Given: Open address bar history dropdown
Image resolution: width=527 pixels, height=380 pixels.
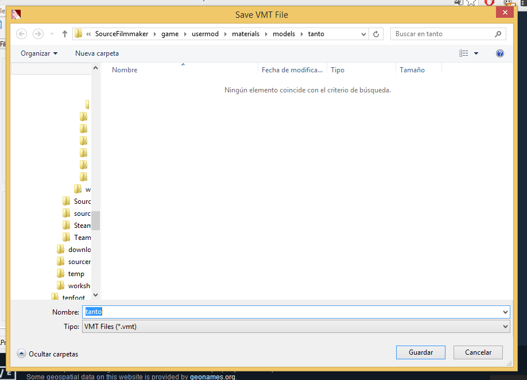Looking at the screenshot, I should click(x=363, y=34).
